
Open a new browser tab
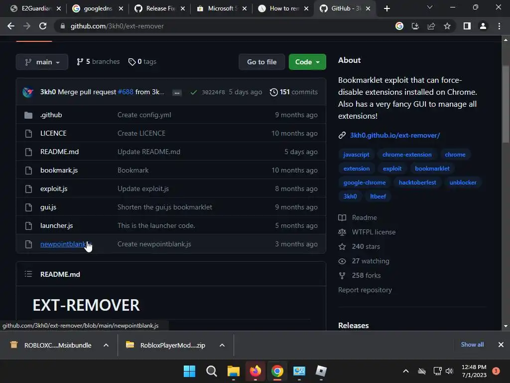click(x=386, y=8)
